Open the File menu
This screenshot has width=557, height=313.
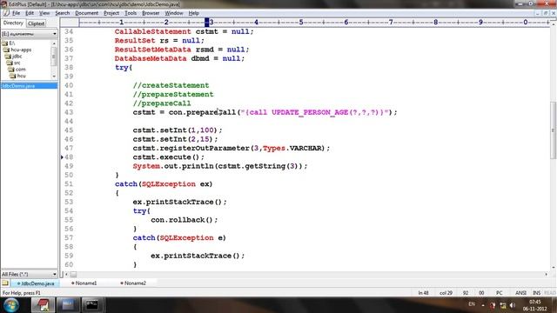[x=16, y=13]
